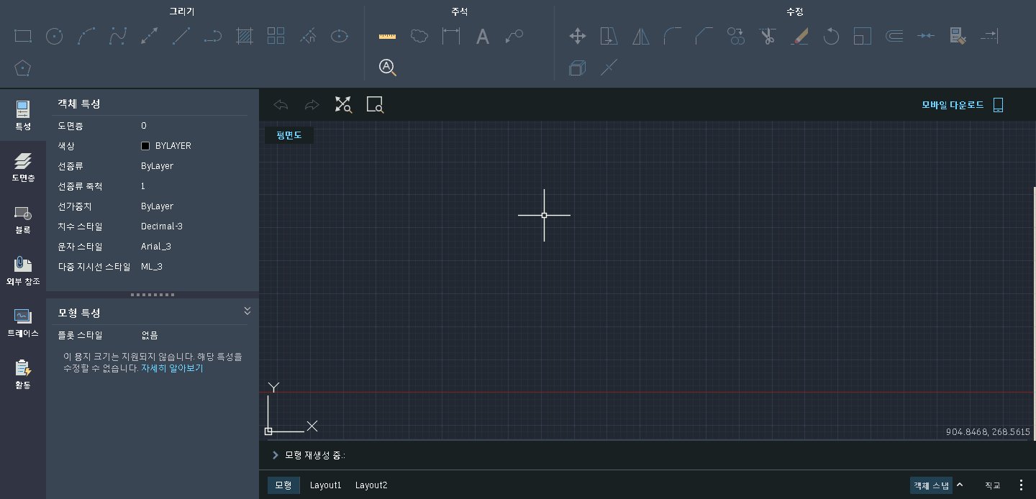The image size is (1036, 499).
Task: Collapse the 모형 특성 section
Action: [x=247, y=311]
